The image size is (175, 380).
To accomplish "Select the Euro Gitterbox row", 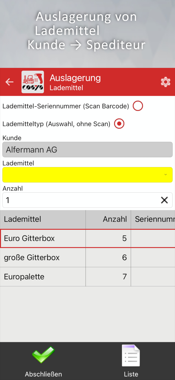I will 43,238.
